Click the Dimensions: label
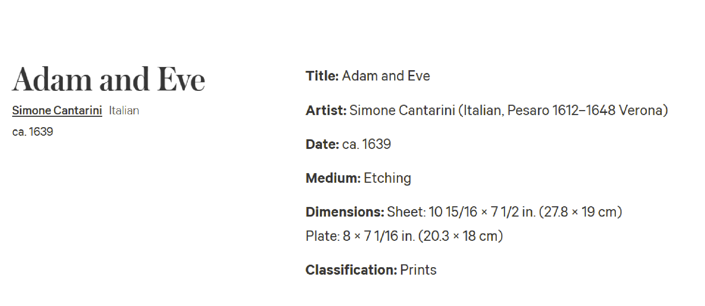Screen dimensions: 705x306 [345, 212]
